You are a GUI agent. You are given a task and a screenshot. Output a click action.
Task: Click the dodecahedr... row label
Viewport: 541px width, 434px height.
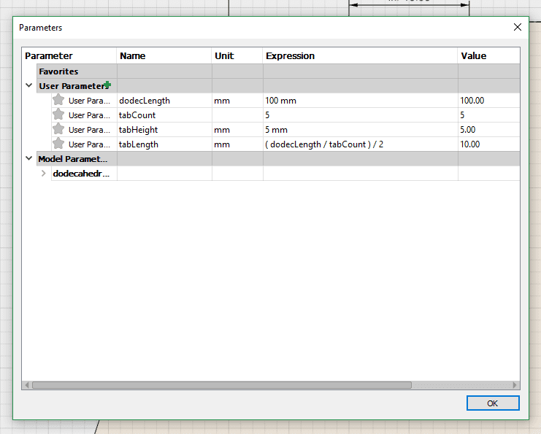click(81, 174)
